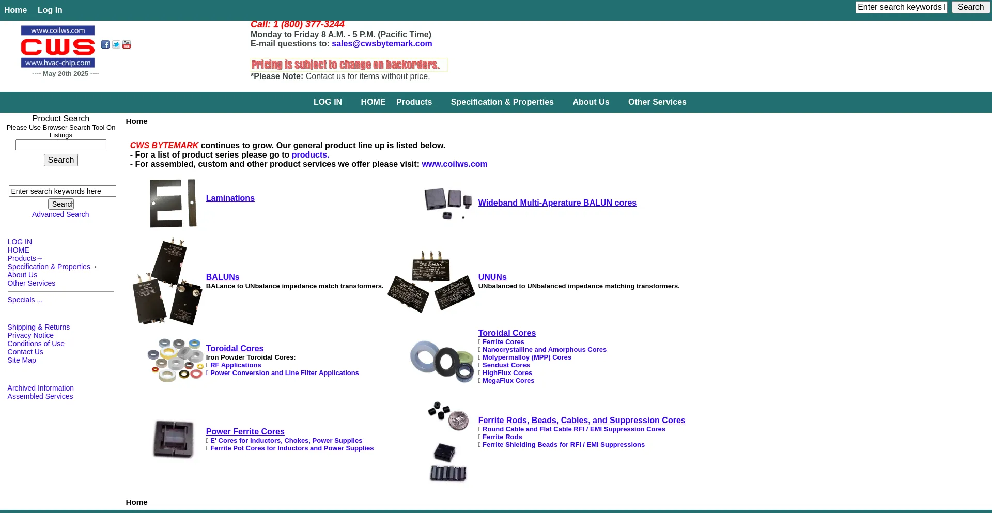Open the Twitter social icon
Viewport: 992px width, 513px height.
pos(116,45)
